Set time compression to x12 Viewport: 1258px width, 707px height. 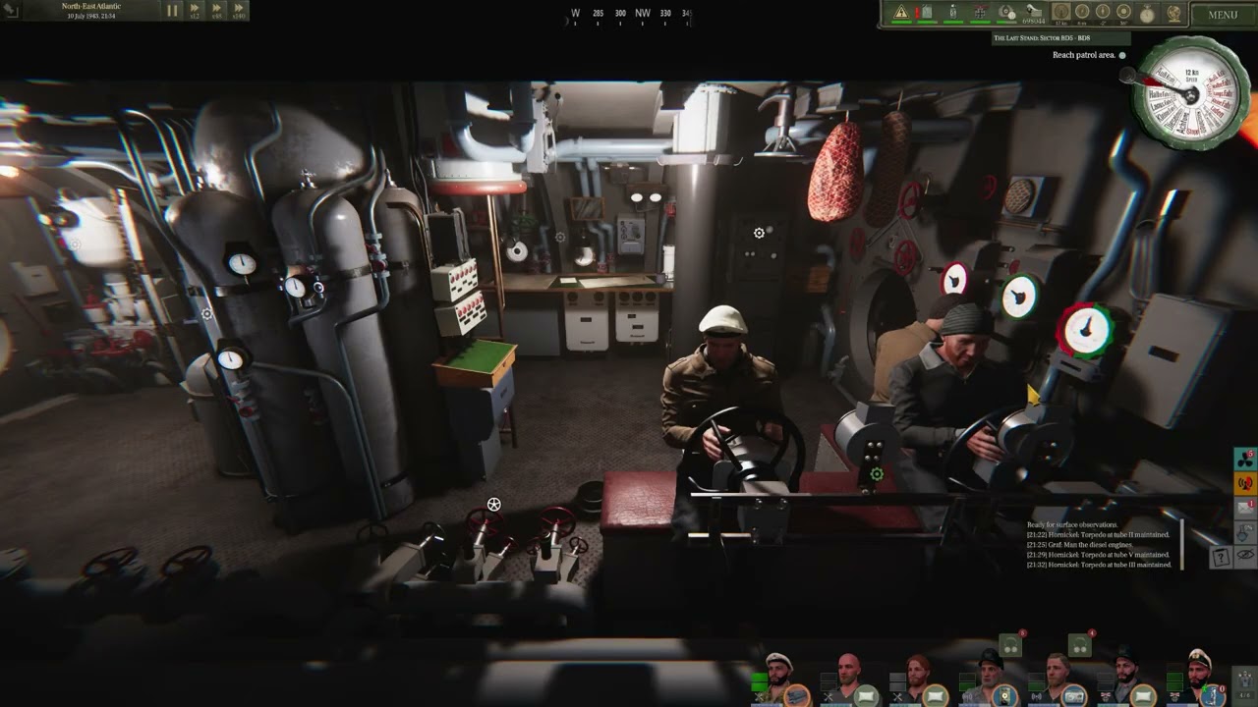(x=195, y=11)
